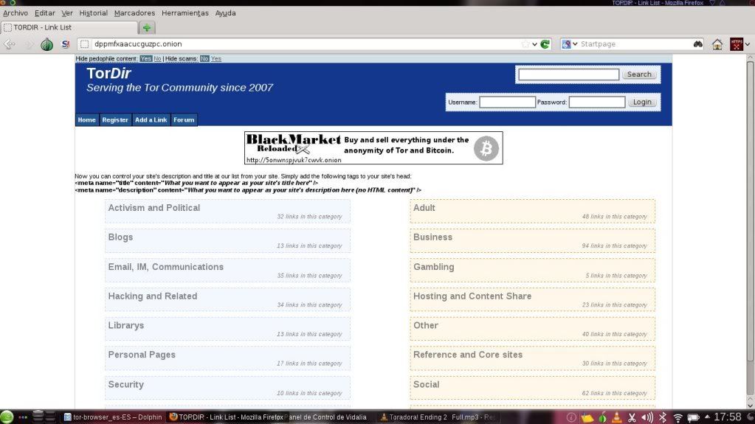Open the KDE application launcher

tap(7, 417)
